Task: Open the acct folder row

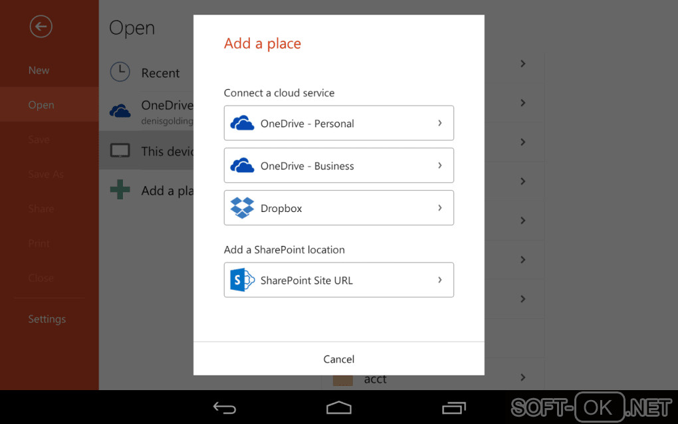Action: coord(433,377)
